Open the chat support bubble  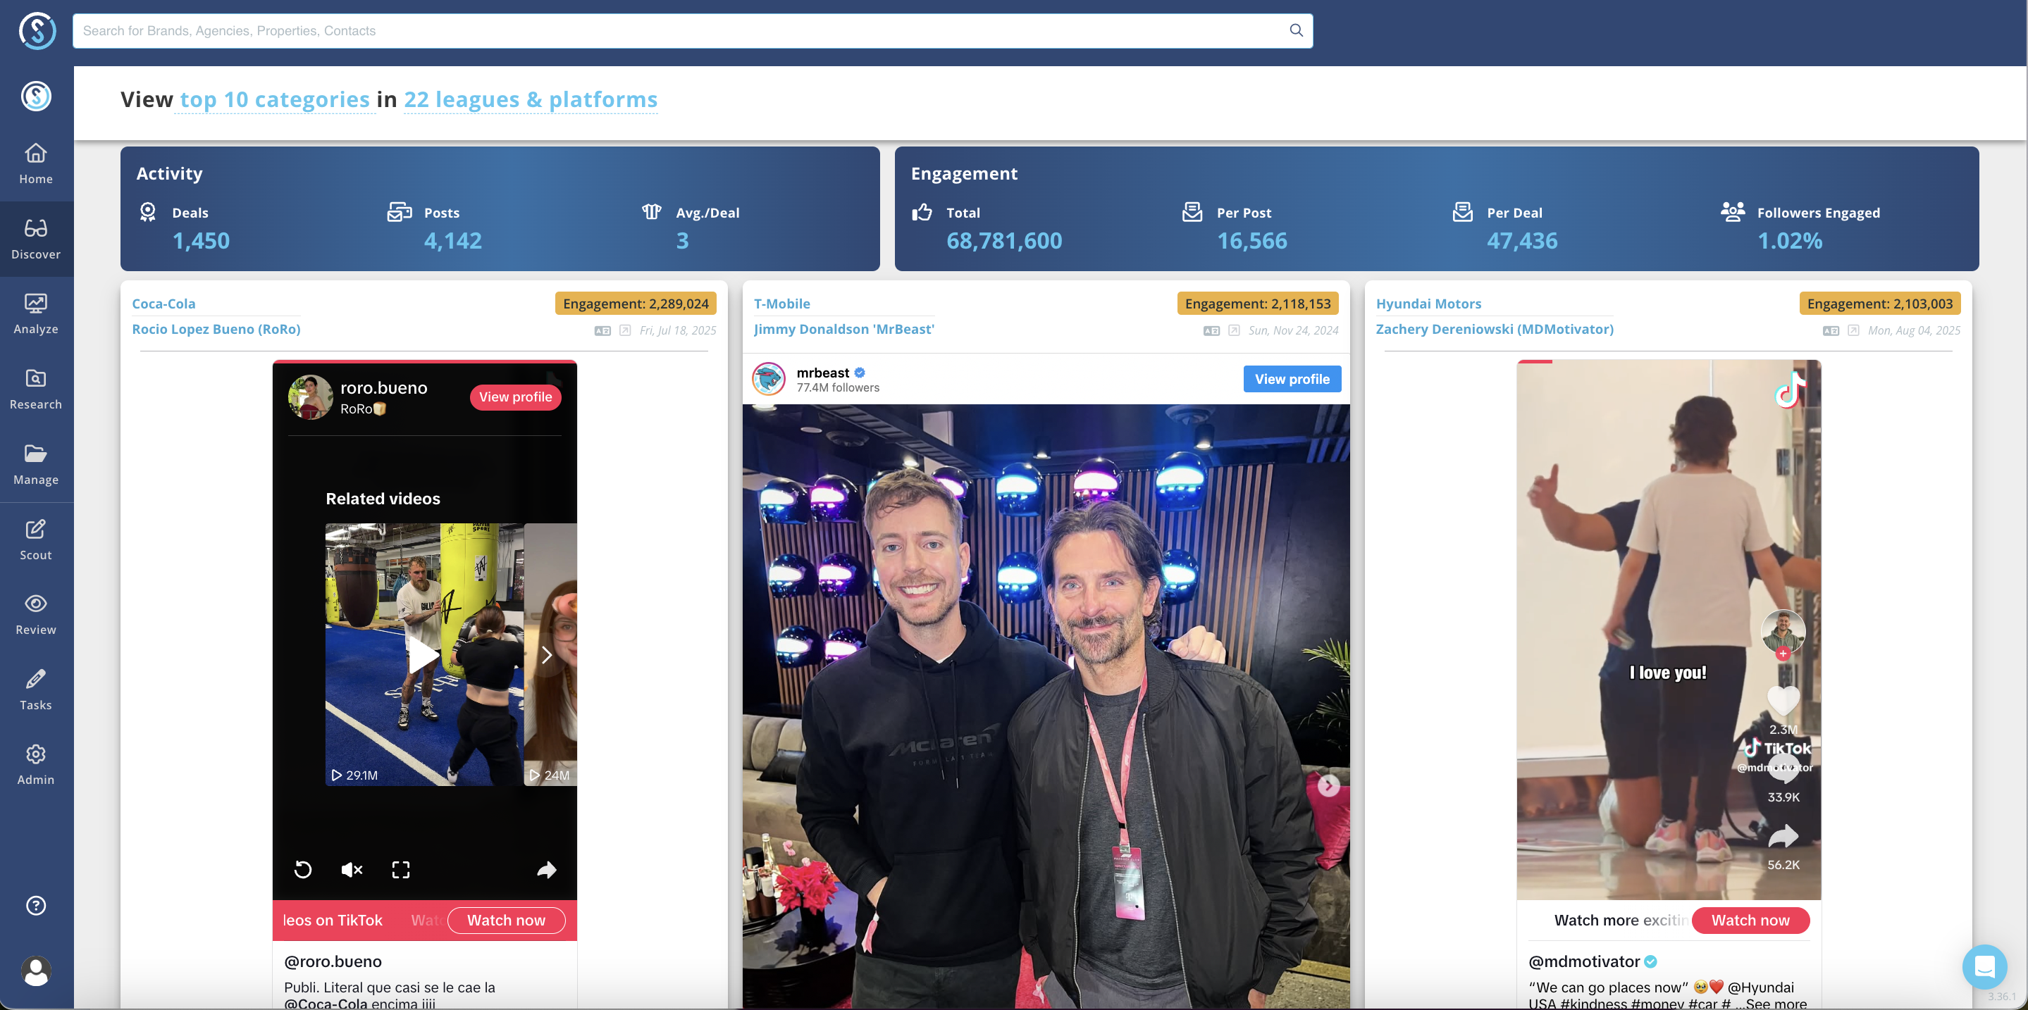tap(1985, 967)
